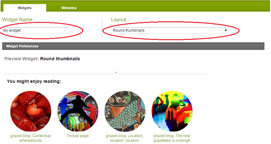
Task: Open the Textual page link
Action: 78,136
